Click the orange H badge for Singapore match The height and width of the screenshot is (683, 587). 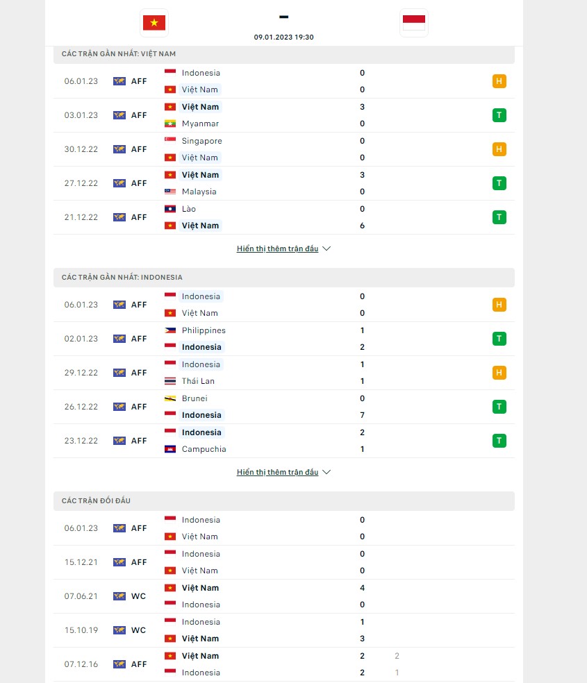tap(499, 149)
